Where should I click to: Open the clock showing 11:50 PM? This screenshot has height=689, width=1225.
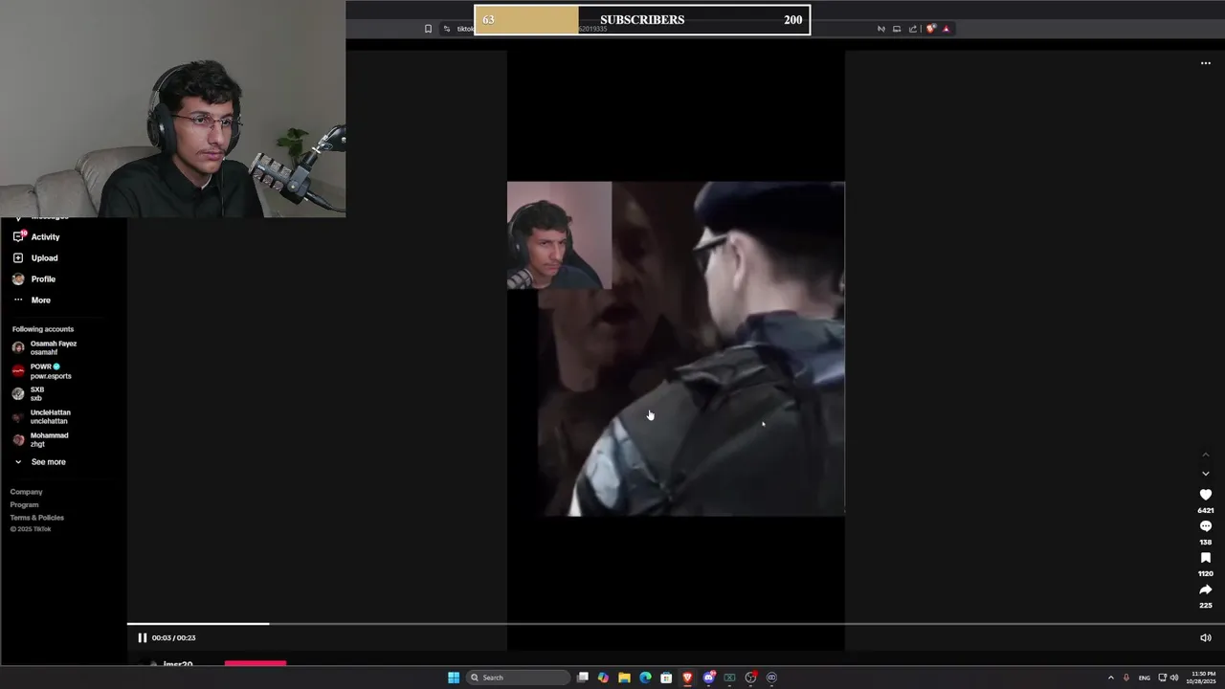[x=1202, y=678]
